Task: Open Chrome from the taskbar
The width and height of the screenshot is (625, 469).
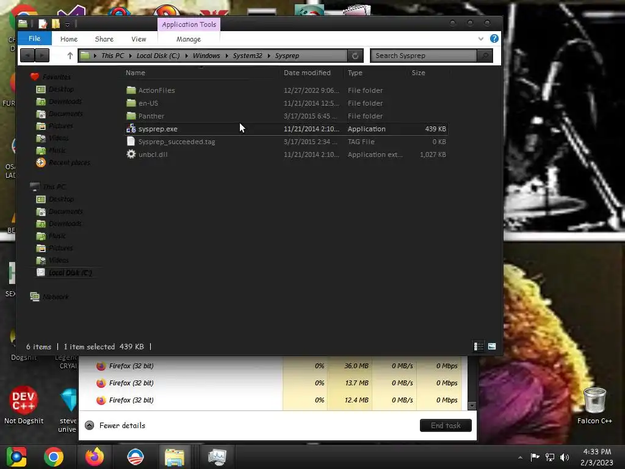Action: point(54,457)
